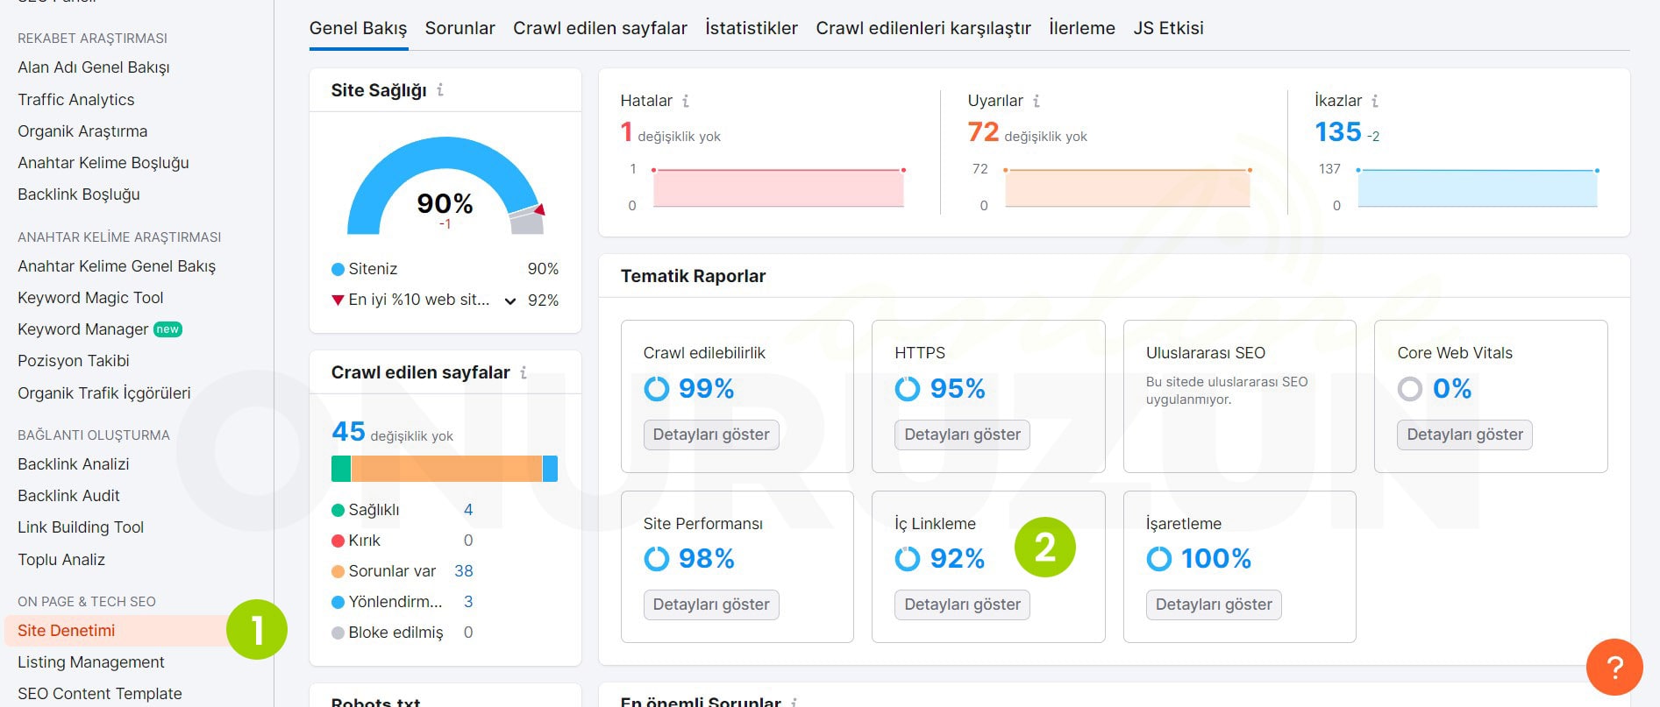Open the İstatistikler tab

[x=751, y=28]
